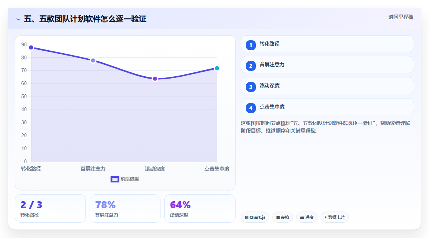Open the 滚动深度 milestone row
This screenshot has width=429, height=238.
pyautogui.click(x=327, y=86)
